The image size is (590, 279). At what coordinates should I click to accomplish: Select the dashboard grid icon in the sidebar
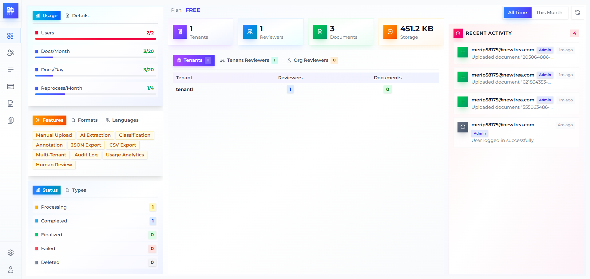pos(11,36)
